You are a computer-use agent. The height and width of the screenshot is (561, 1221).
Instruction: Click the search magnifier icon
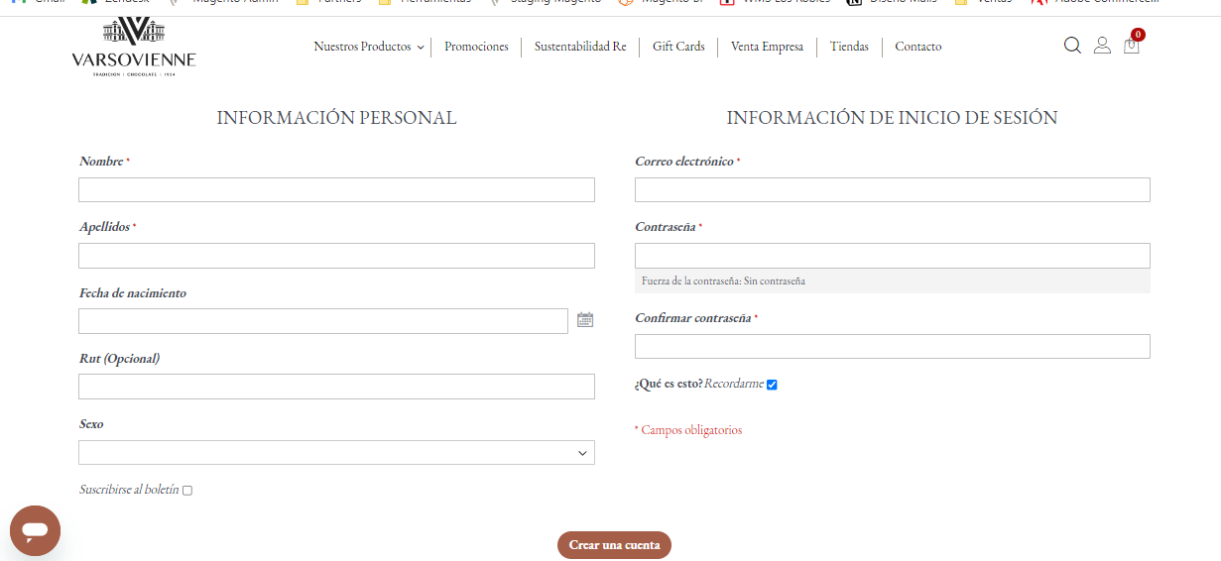coord(1072,46)
